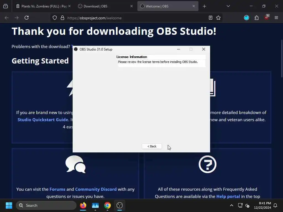This screenshot has height=212, width=283.
Task: Show hidden system tray icons
Action: tap(231, 205)
